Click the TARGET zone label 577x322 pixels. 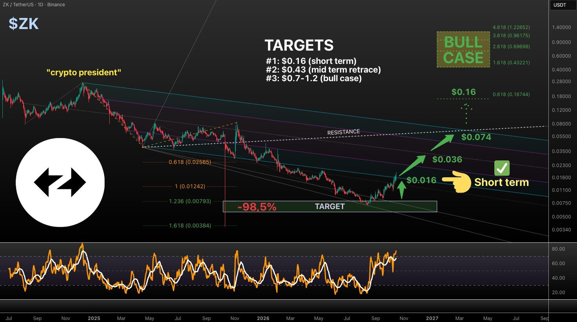click(330, 206)
